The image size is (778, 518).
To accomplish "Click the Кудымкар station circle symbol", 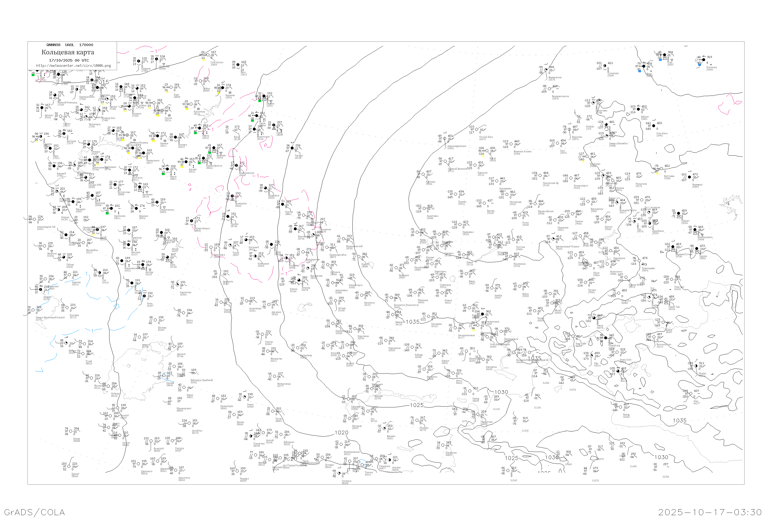I will pos(191,104).
